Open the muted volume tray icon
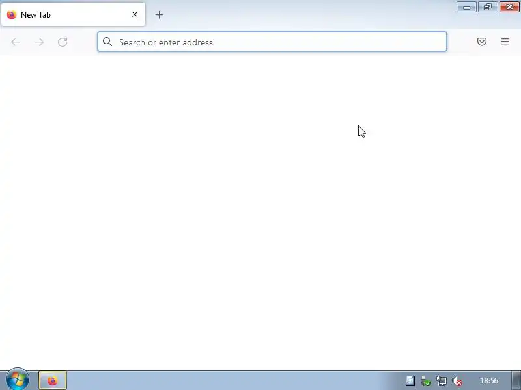 pos(457,381)
